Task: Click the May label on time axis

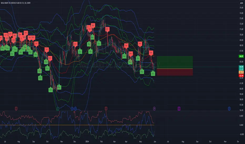Action: click(140, 141)
